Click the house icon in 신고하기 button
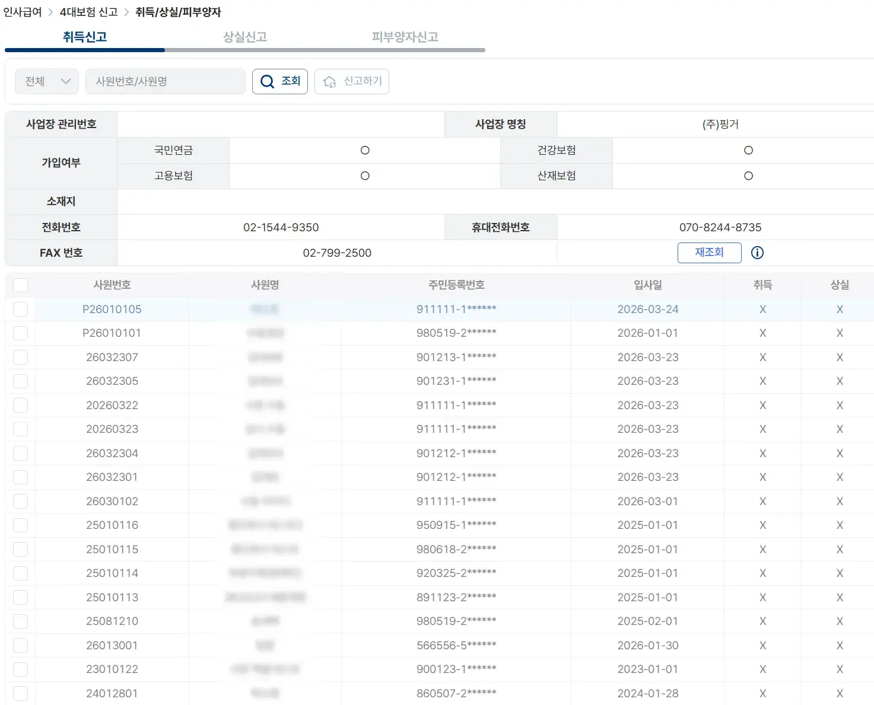This screenshot has height=705, width=874. 329,82
